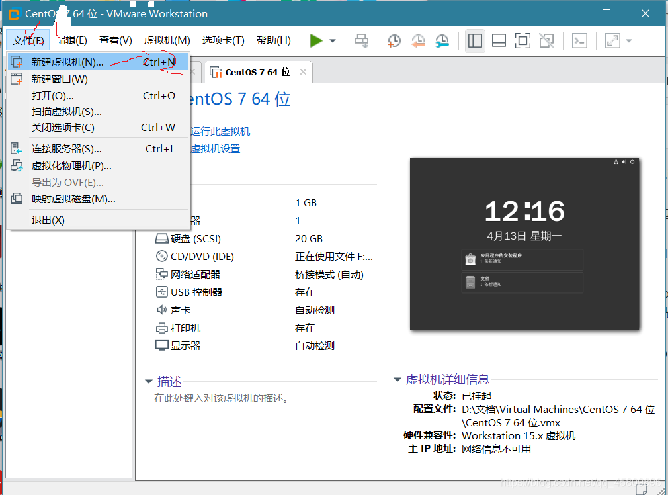Click the 1 GB memory value
The width and height of the screenshot is (668, 495).
306,203
